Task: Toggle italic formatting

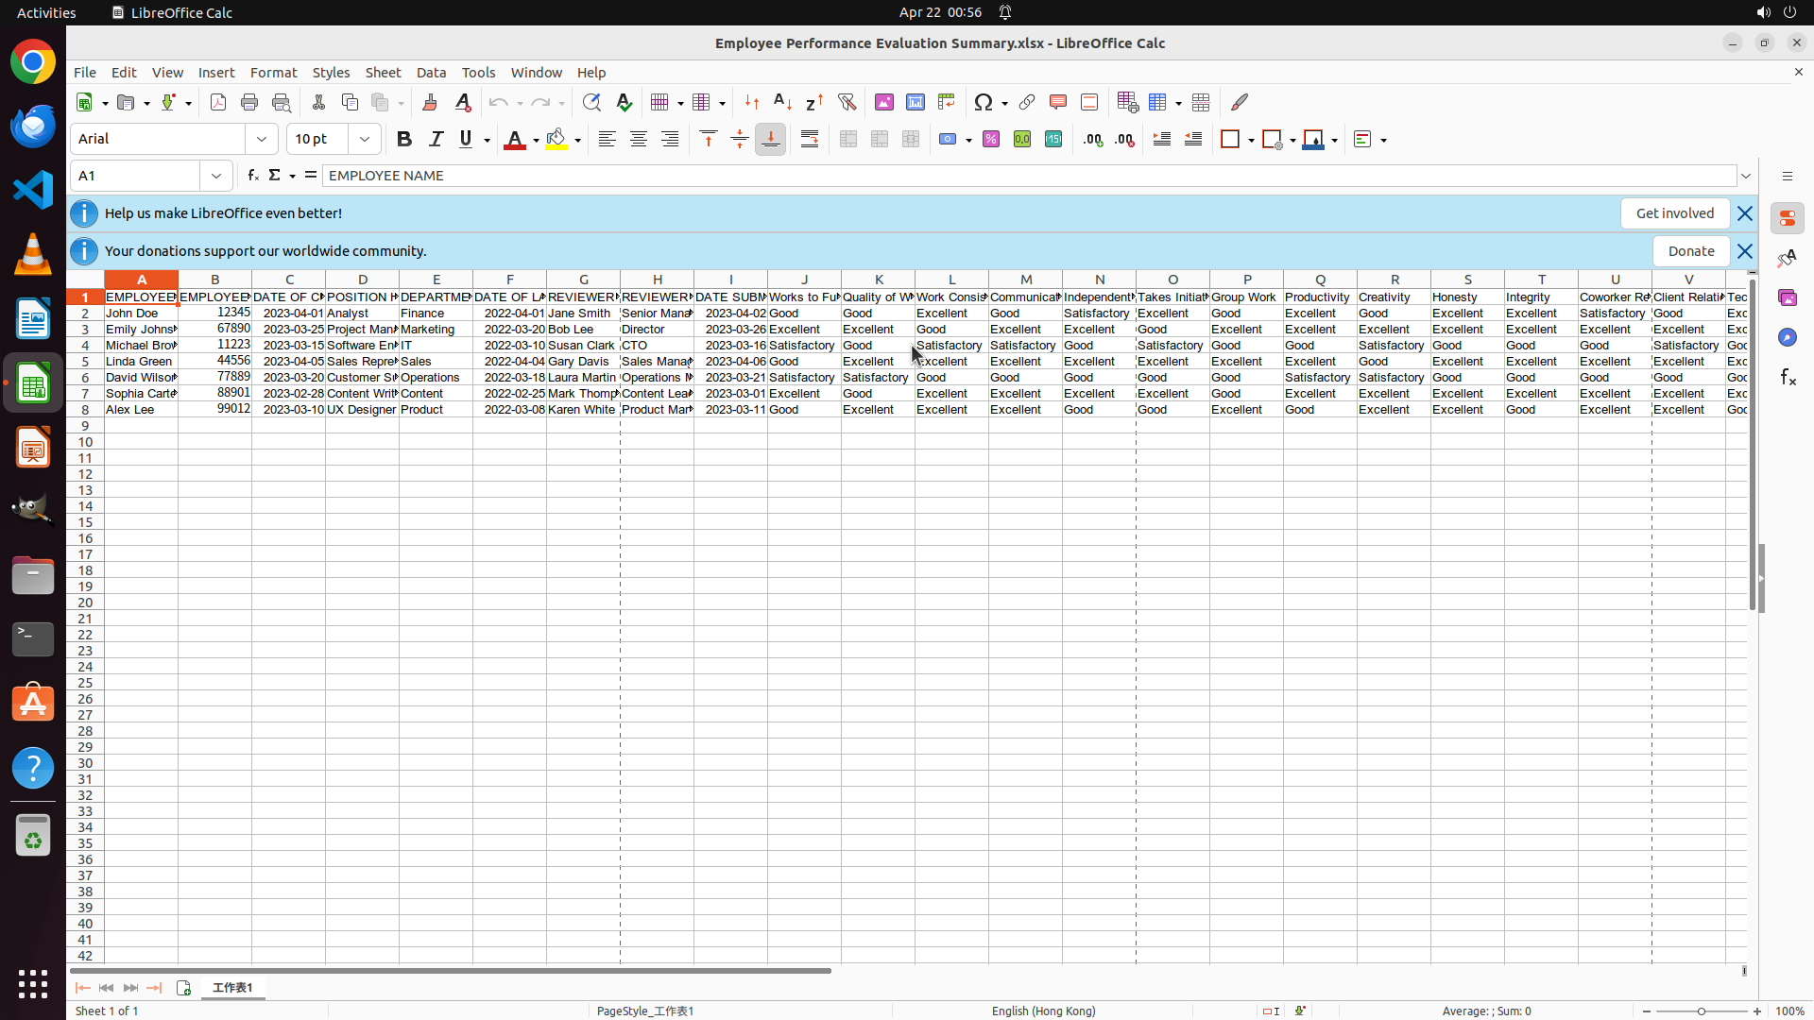Action: point(436,140)
